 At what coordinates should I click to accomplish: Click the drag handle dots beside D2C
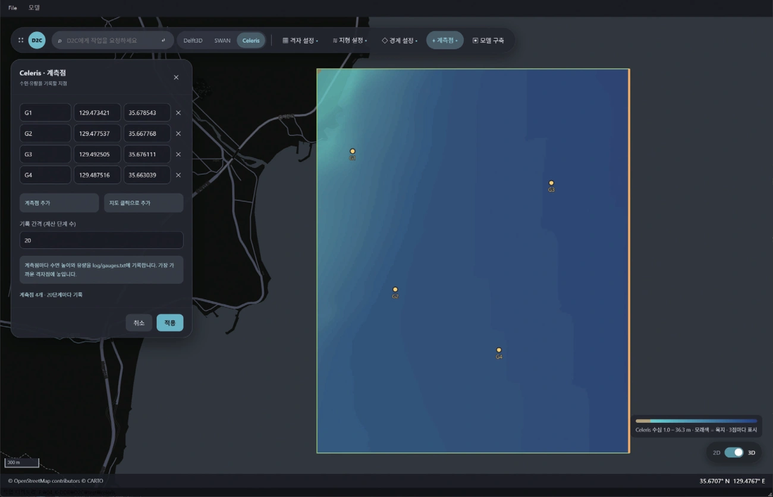tap(21, 40)
